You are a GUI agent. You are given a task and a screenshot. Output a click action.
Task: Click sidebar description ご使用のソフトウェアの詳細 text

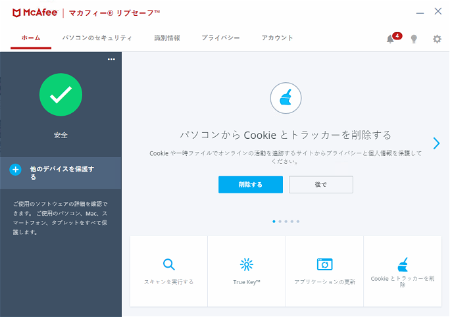point(61,218)
